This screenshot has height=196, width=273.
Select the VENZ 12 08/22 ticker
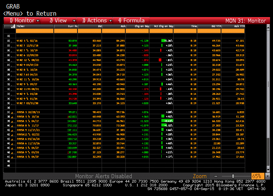click(28, 60)
